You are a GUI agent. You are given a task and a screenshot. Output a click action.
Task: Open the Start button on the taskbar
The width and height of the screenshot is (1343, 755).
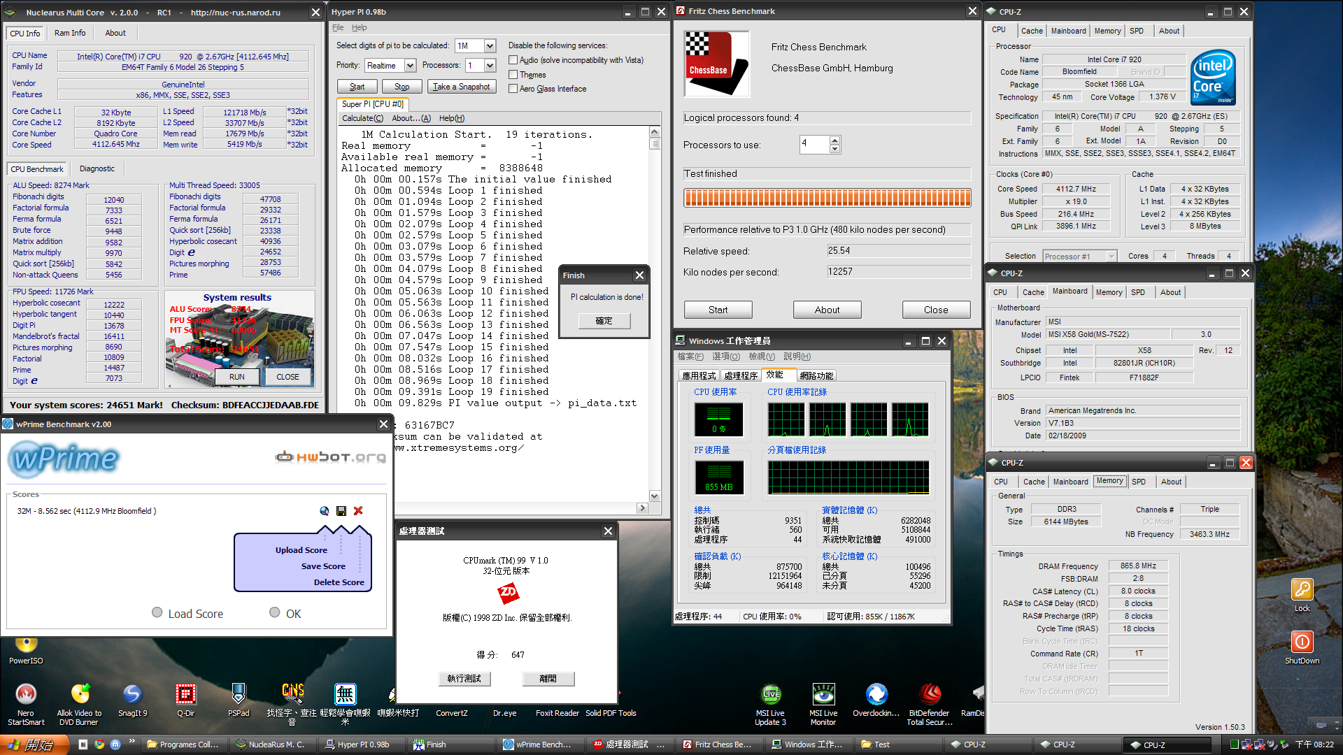[x=35, y=745]
